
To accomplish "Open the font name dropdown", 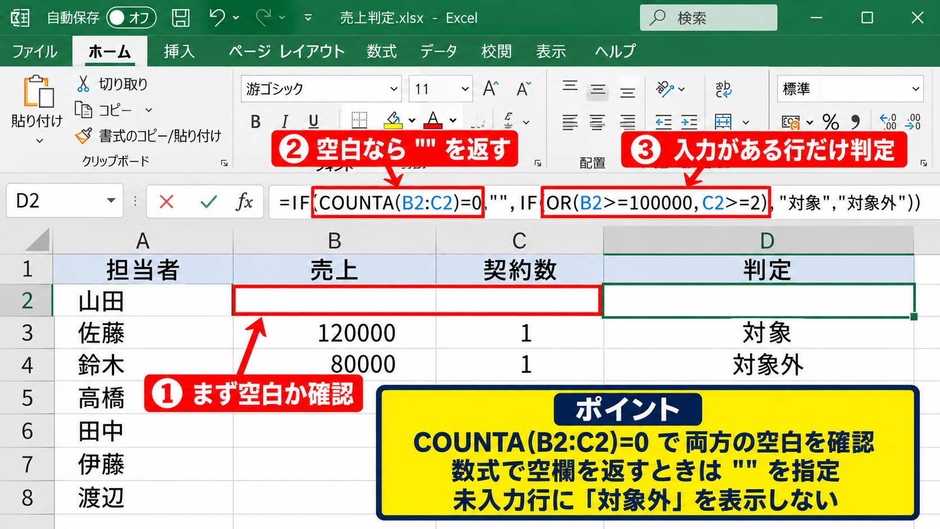I will [x=394, y=89].
